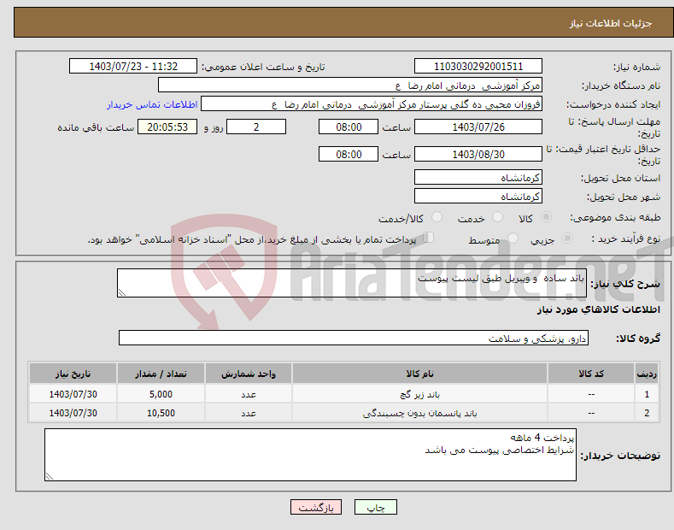Screen dimensions: 674x530
Task: Choose the متوسط purchase process option
Action: 513,238
